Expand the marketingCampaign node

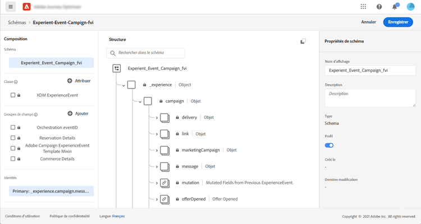pos(157,150)
